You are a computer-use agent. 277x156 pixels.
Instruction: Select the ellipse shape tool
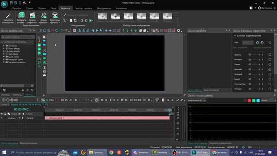[44, 58]
